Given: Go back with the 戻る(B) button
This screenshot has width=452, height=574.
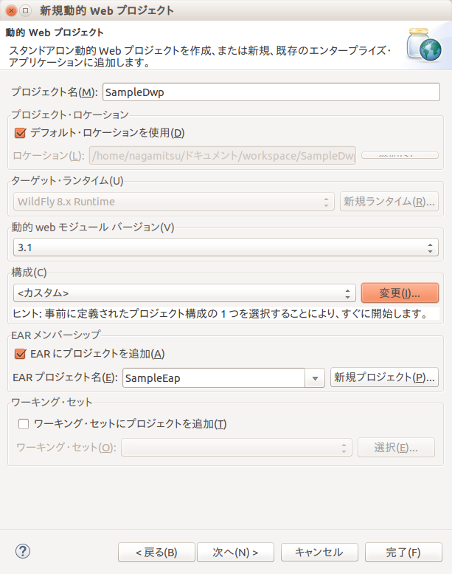Looking at the screenshot, I should (x=156, y=552).
